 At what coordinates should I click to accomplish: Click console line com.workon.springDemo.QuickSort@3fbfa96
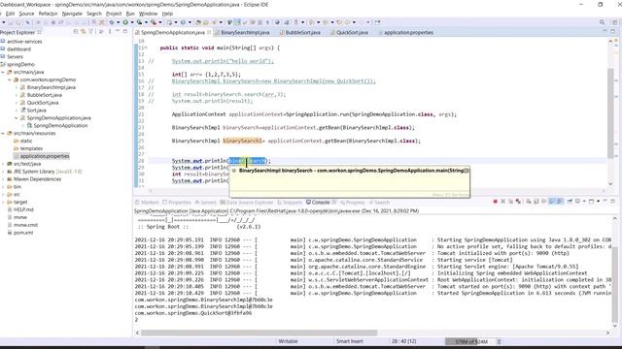[x=193, y=313]
